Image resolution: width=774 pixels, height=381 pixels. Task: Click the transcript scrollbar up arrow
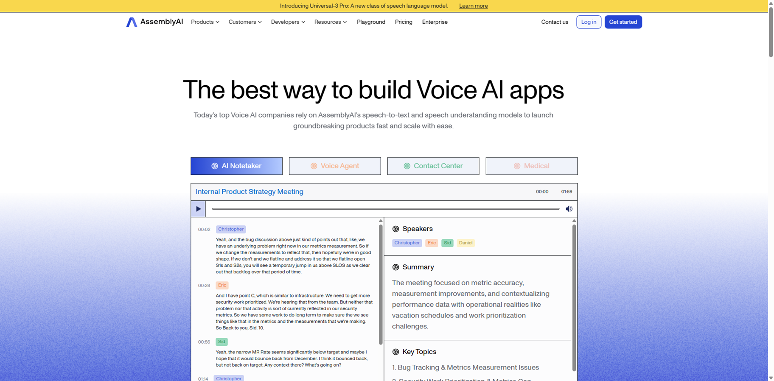381,221
